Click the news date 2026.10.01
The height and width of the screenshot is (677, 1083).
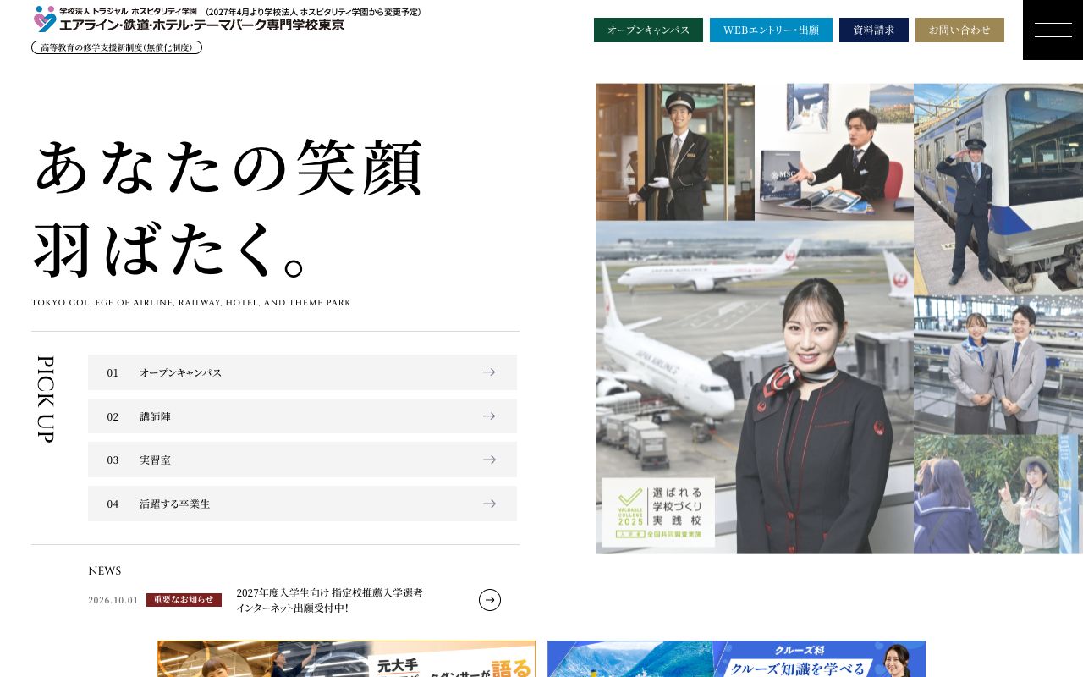pyautogui.click(x=113, y=600)
